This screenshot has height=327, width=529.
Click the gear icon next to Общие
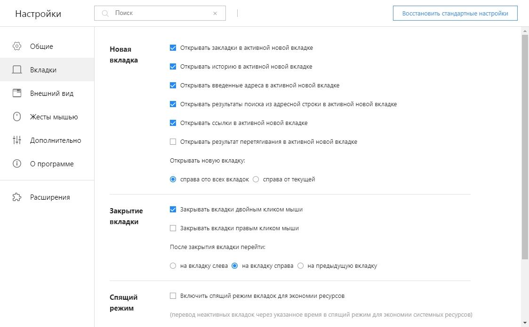point(17,46)
